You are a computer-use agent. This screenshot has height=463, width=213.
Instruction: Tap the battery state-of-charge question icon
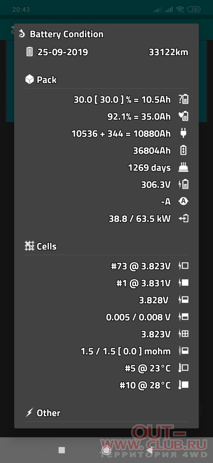coord(183,100)
